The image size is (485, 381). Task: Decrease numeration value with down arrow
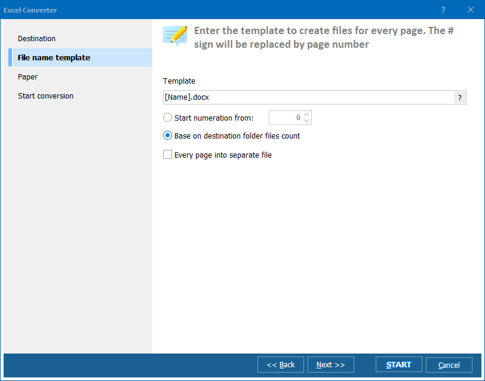[x=306, y=121]
